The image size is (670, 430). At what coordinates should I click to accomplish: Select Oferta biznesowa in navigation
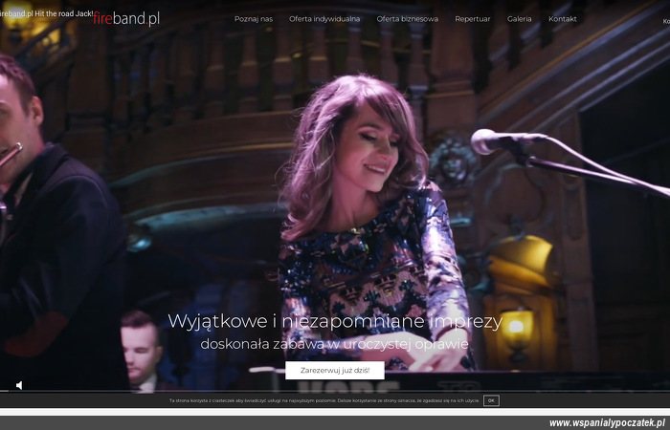407,19
